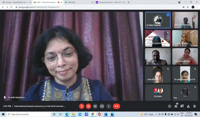Turn on camera in Meet controls
This screenshot has width=200, height=117.
click(88, 106)
